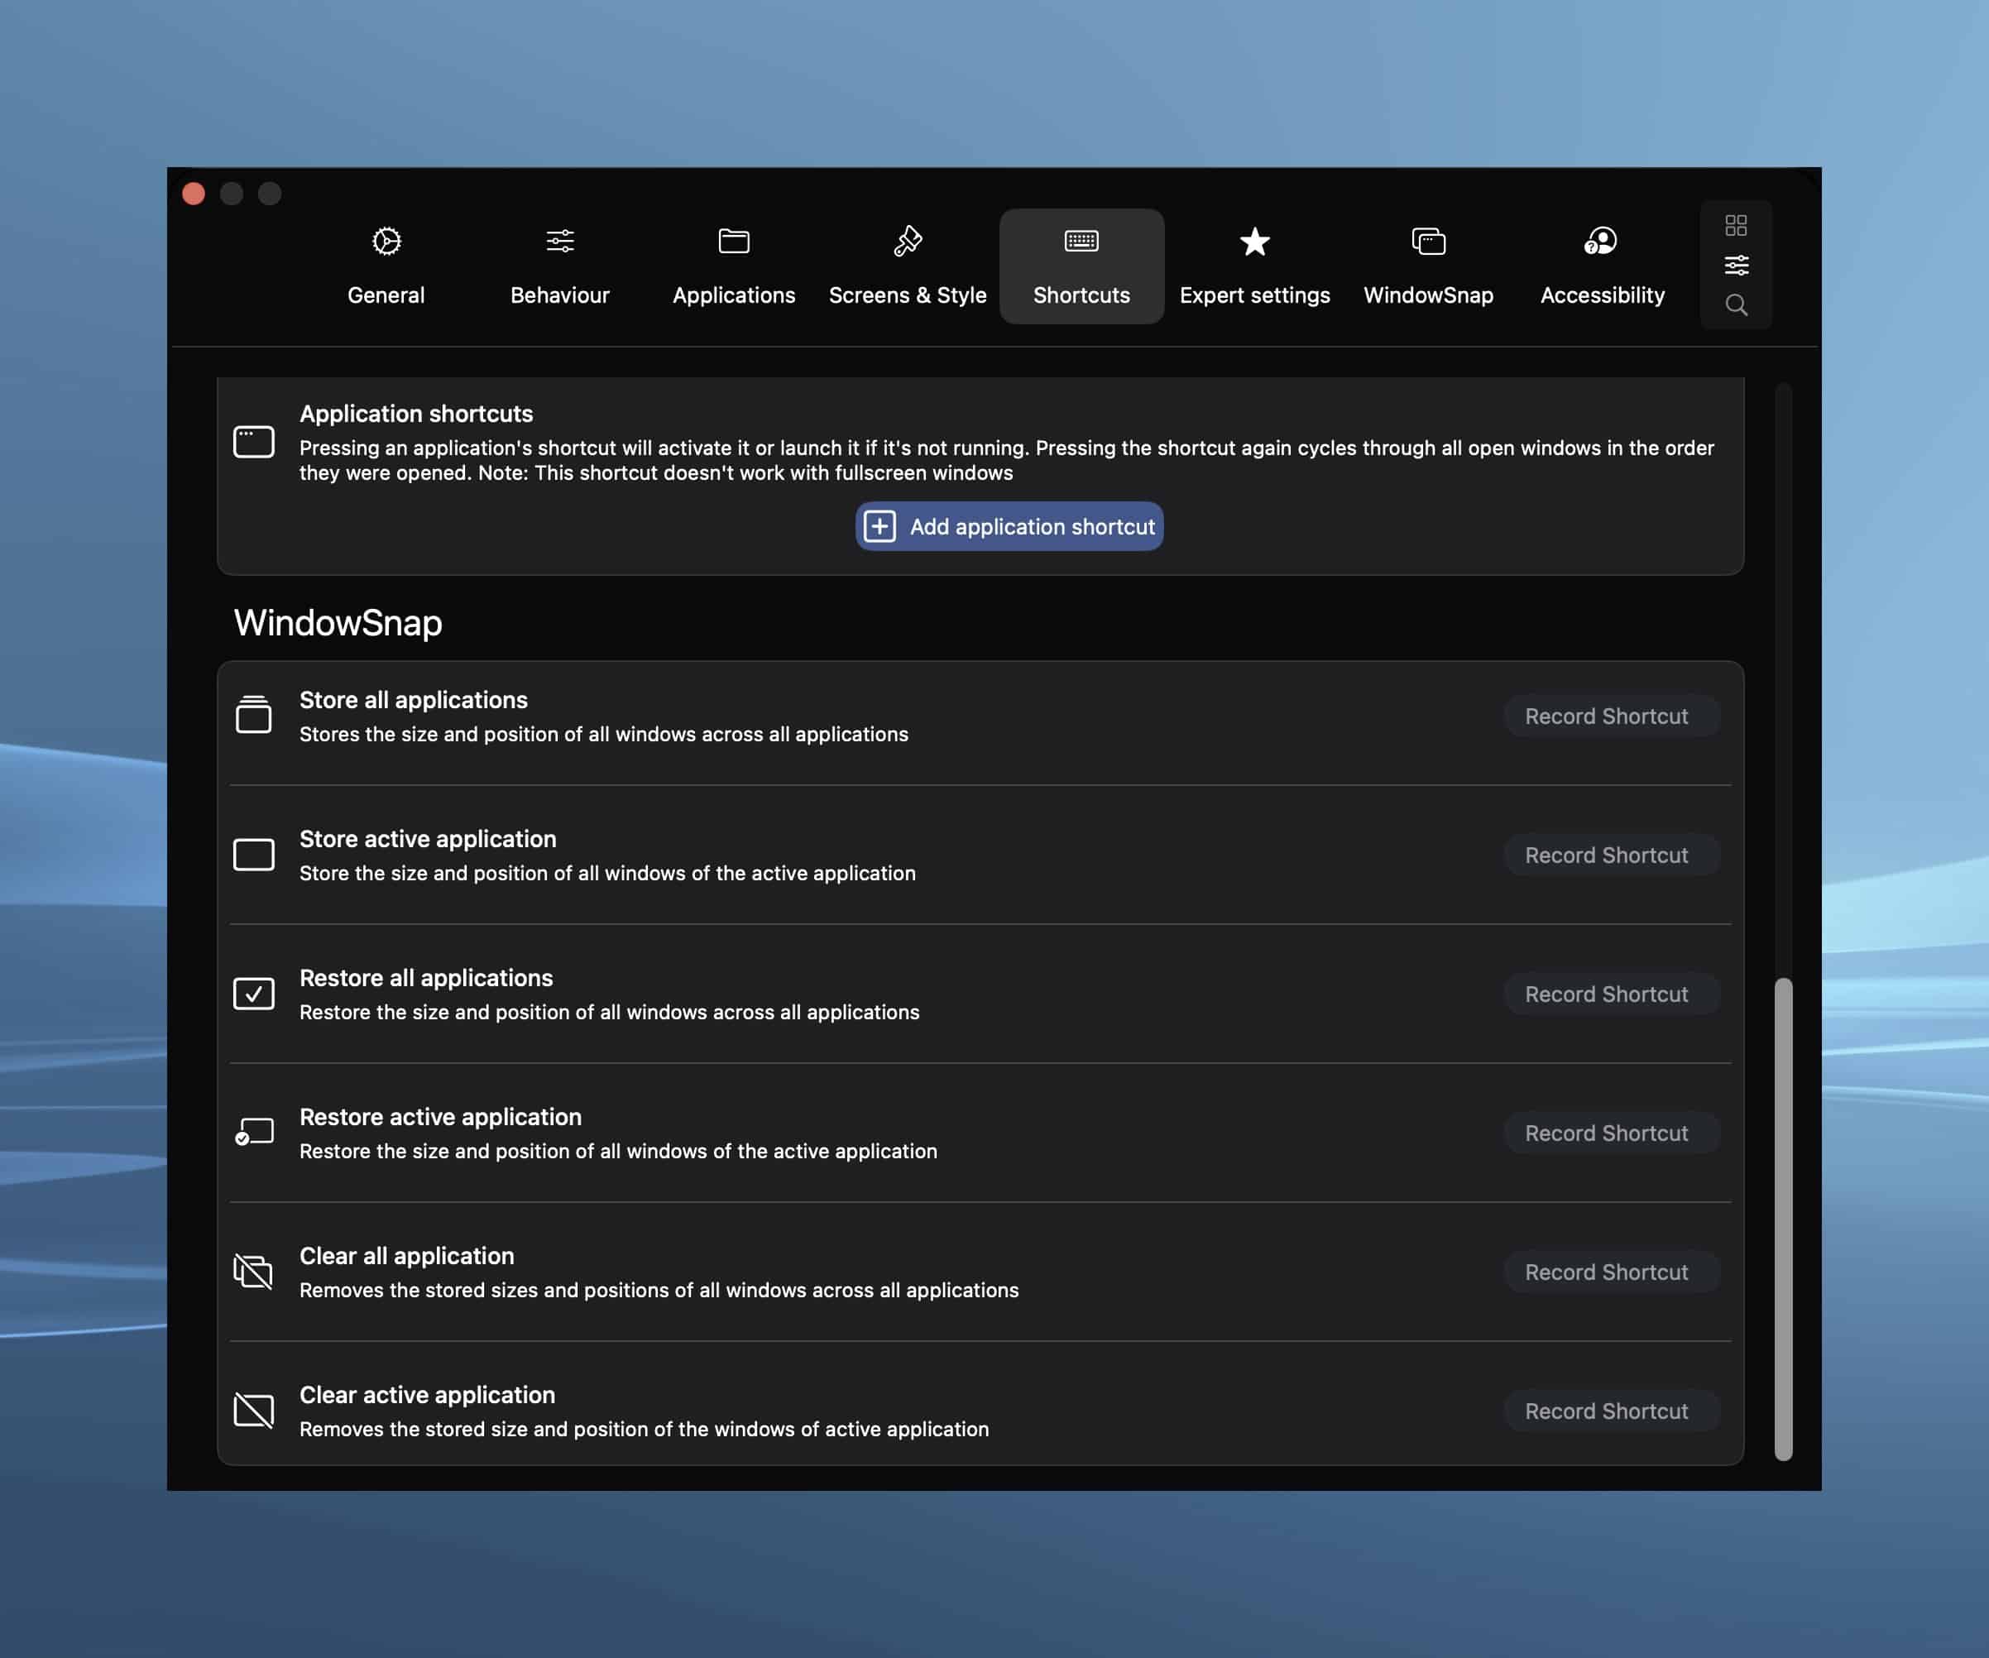Record shortcut for Clear active application

pos(1605,1411)
